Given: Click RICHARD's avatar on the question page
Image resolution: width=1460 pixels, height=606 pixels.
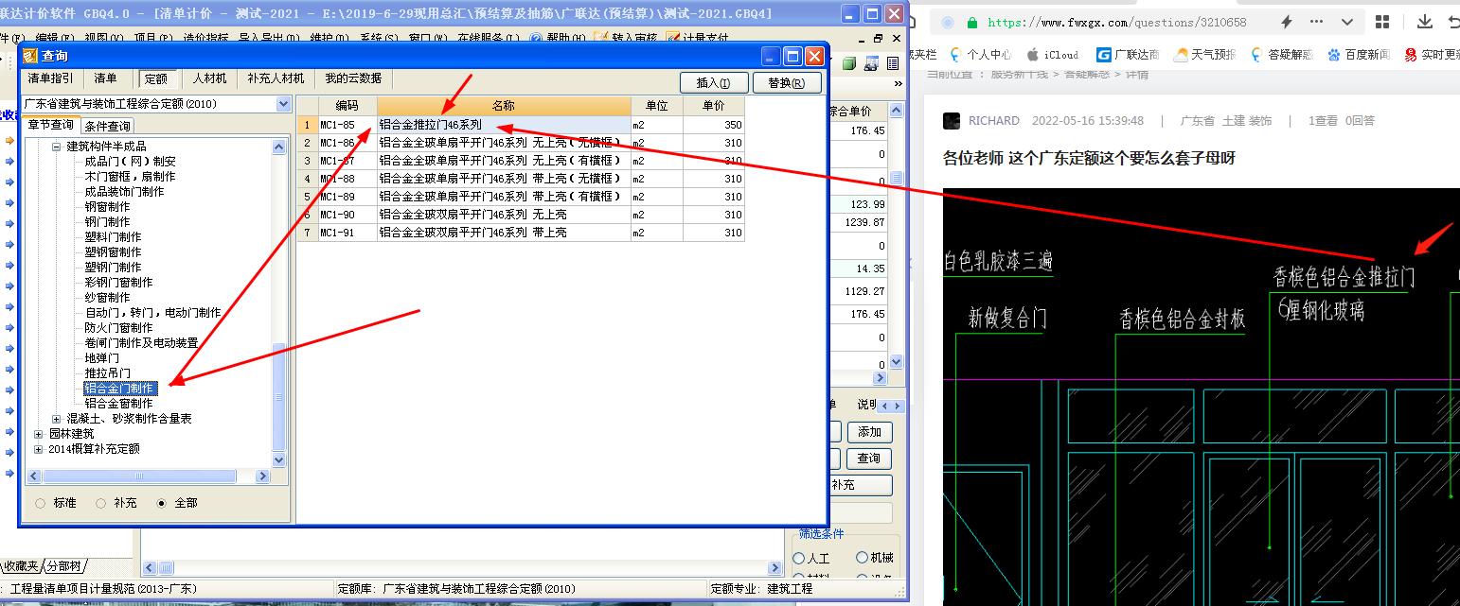Looking at the screenshot, I should (952, 121).
